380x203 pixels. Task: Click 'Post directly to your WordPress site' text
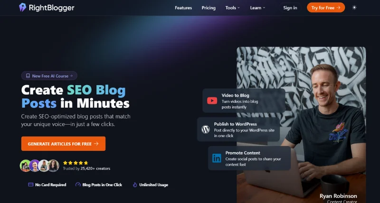(x=244, y=133)
